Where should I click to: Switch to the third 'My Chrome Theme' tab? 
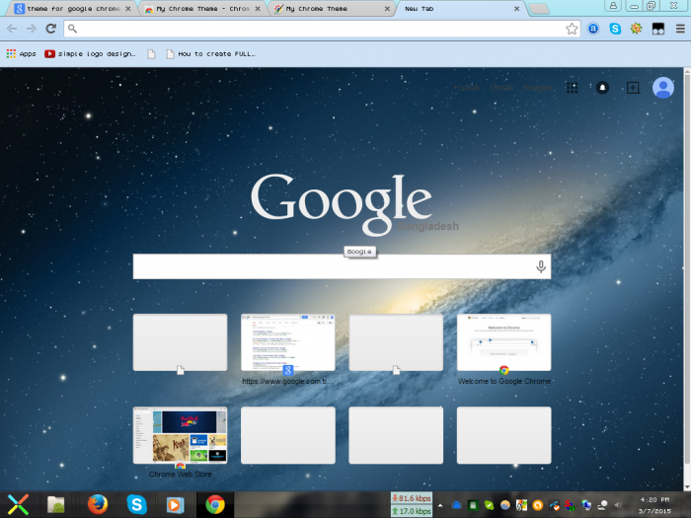[331, 9]
